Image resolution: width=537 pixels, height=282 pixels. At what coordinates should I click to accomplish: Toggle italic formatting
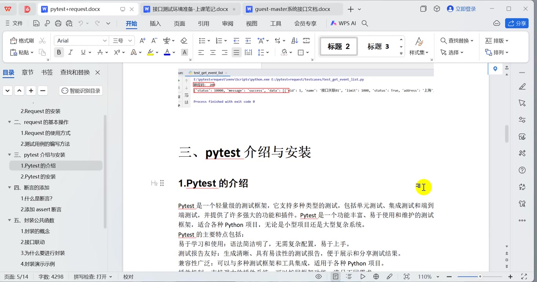click(x=70, y=52)
